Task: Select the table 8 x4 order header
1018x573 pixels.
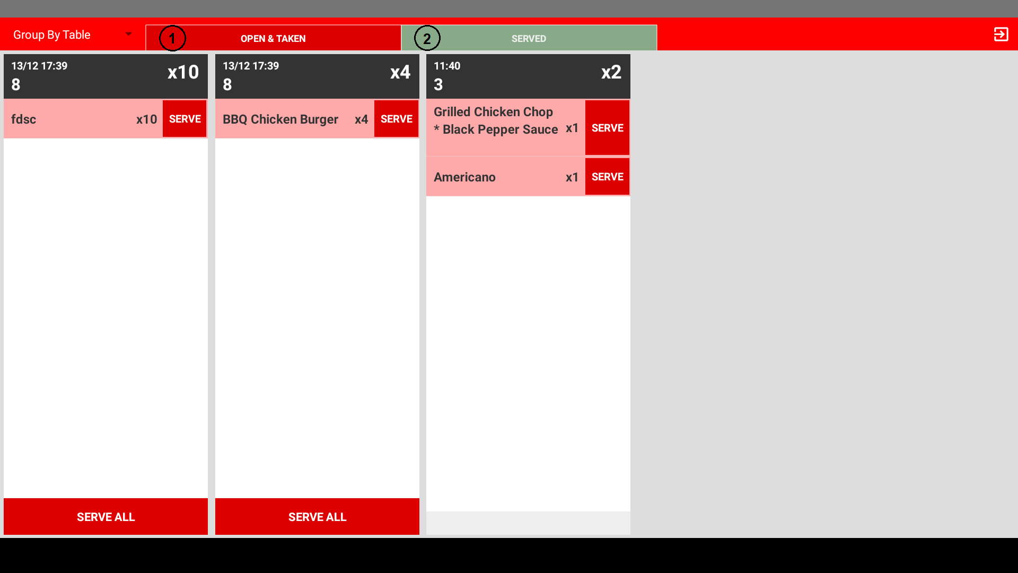Action: (317, 76)
